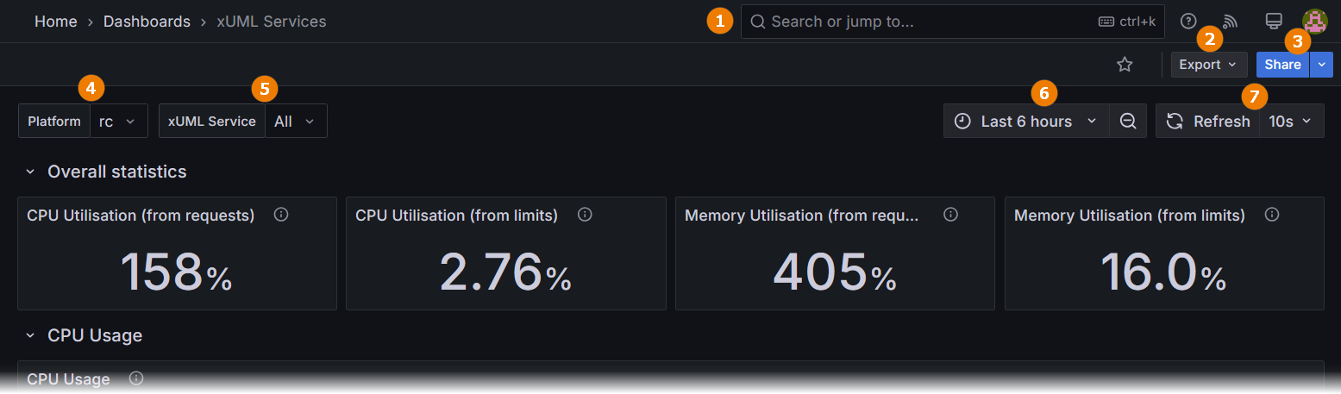
Task: Go to Home in breadcrumb
Action: click(x=56, y=22)
